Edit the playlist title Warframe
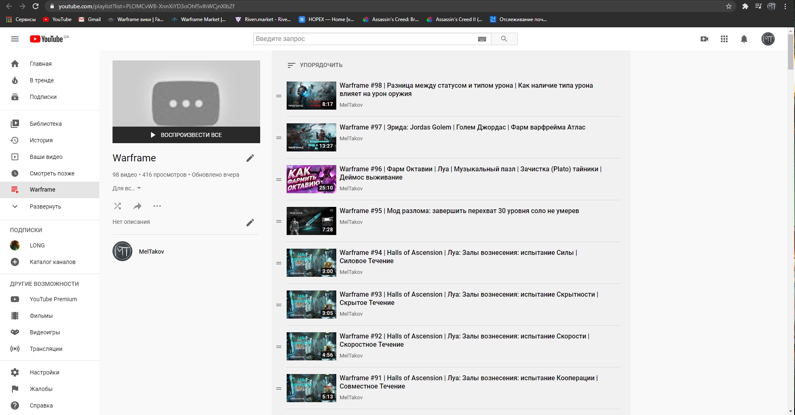The width and height of the screenshot is (795, 415). [250, 158]
